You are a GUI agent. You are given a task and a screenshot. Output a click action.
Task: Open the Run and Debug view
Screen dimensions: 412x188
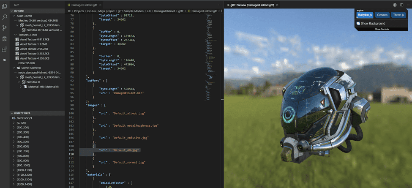tap(5, 38)
